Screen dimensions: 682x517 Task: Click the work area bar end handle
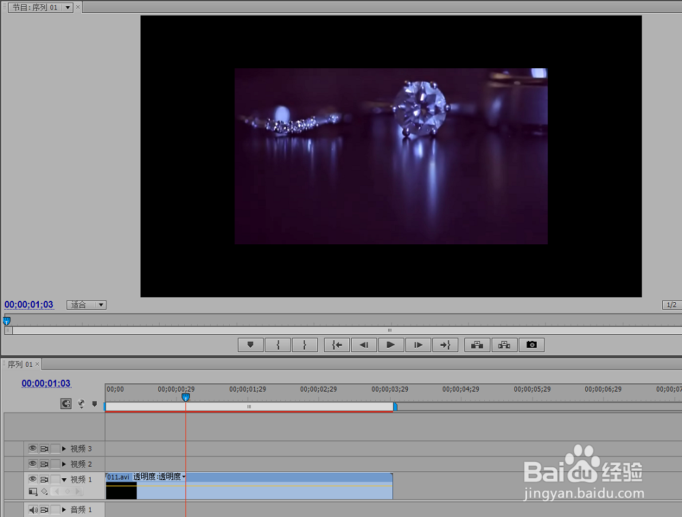point(395,407)
